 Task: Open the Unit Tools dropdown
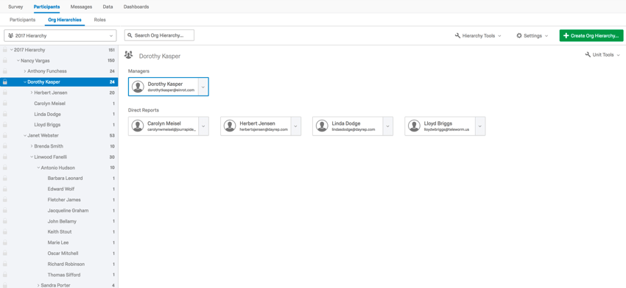[602, 55]
